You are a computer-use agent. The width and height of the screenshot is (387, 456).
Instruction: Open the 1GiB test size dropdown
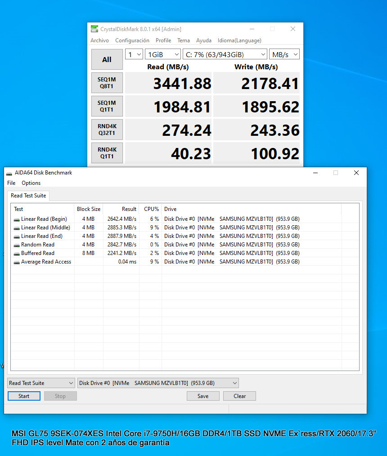[x=162, y=54]
